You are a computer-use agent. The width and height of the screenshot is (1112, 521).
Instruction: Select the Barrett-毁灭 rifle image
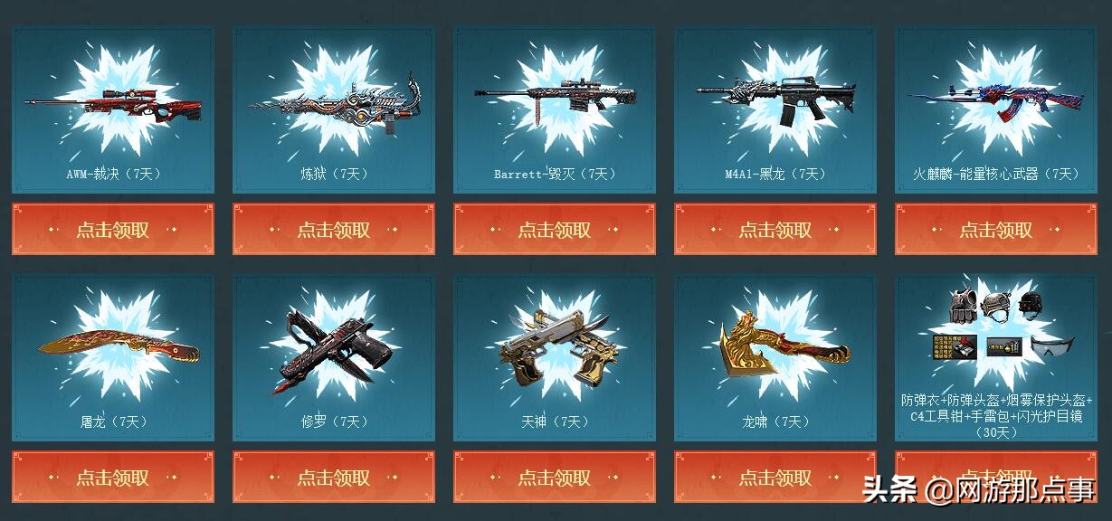coord(555,100)
